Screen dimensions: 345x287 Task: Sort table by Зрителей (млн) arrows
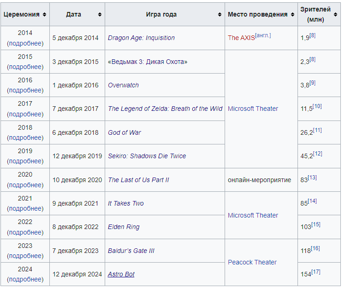[x=335, y=14]
